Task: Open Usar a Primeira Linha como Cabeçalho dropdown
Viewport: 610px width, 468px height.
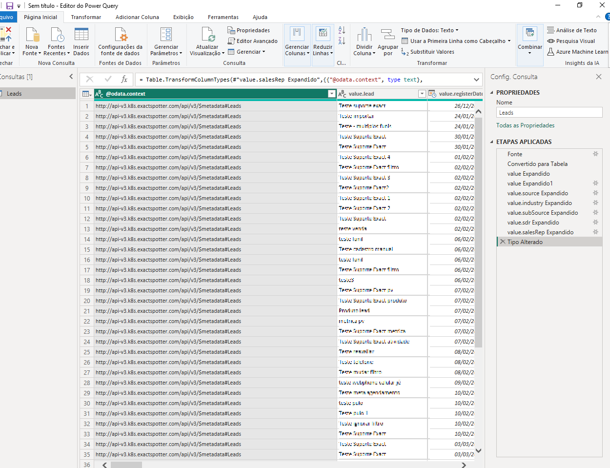Action: 456,41
